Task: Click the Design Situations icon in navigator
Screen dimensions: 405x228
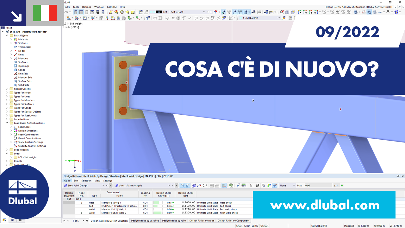Action: 16,131
